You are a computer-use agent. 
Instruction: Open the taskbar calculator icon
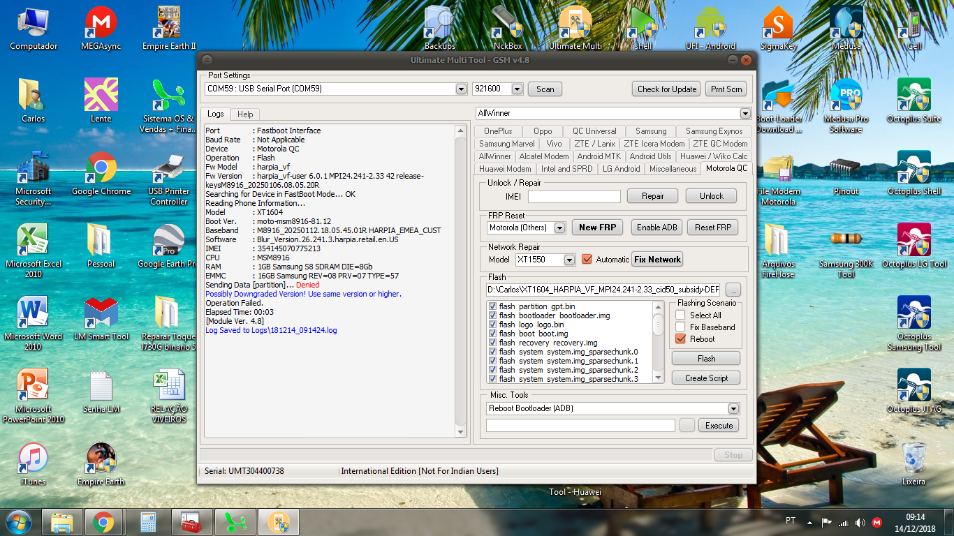coord(148,522)
